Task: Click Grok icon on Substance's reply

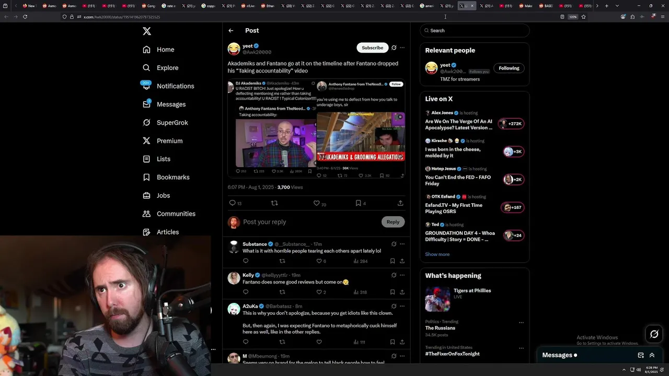Action: pyautogui.click(x=394, y=244)
